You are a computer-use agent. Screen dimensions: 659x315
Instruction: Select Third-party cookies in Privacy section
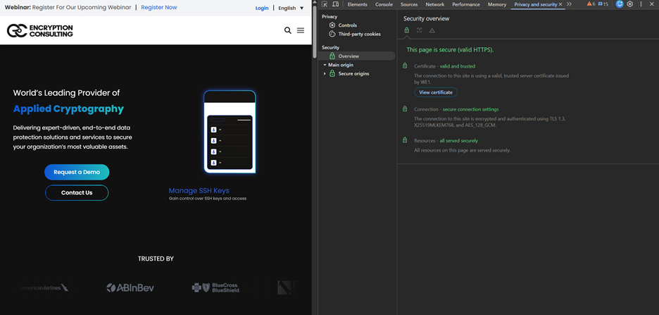[359, 34]
